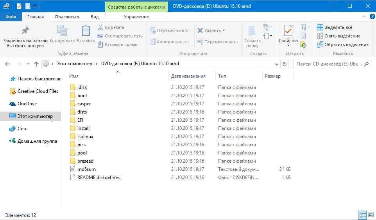Open the Поделиться ribbon tab
Screen dimensions: 376x220
[67, 17]
